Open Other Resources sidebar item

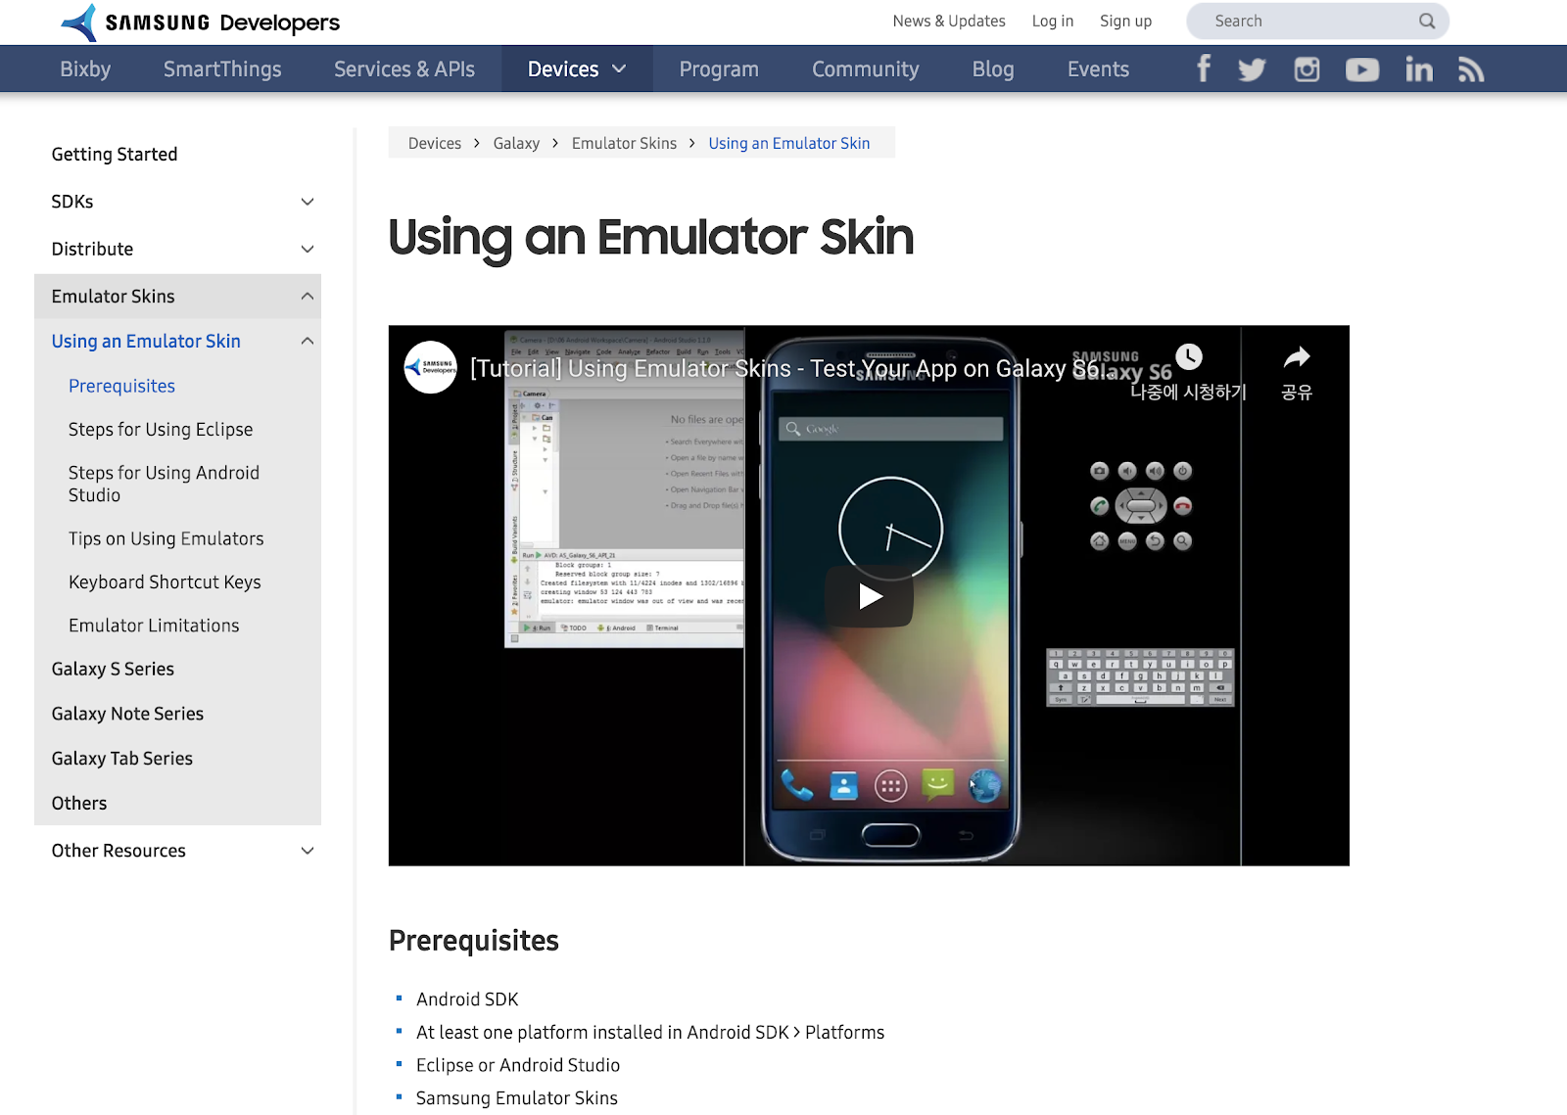point(119,851)
